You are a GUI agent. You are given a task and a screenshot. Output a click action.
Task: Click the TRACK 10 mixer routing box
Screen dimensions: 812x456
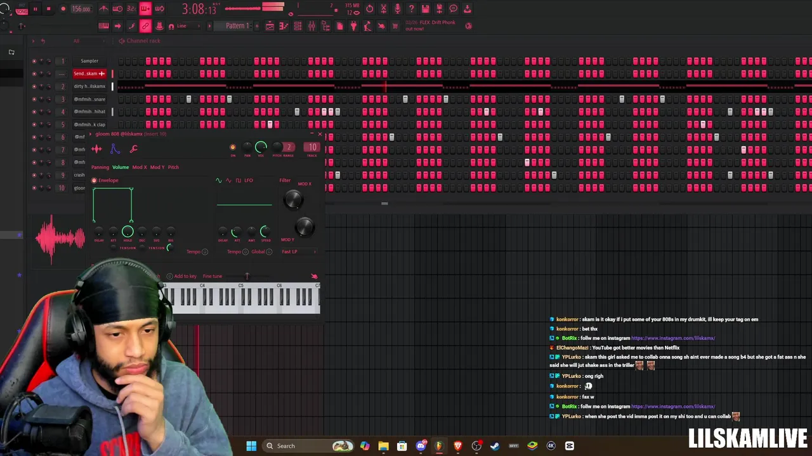point(312,147)
